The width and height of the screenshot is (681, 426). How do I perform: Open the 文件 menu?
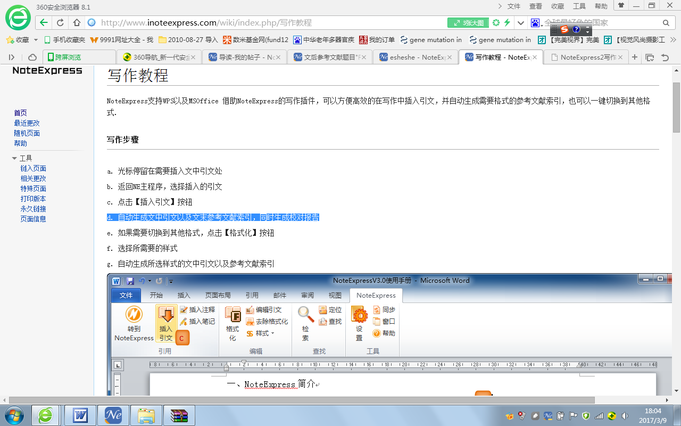514,6
